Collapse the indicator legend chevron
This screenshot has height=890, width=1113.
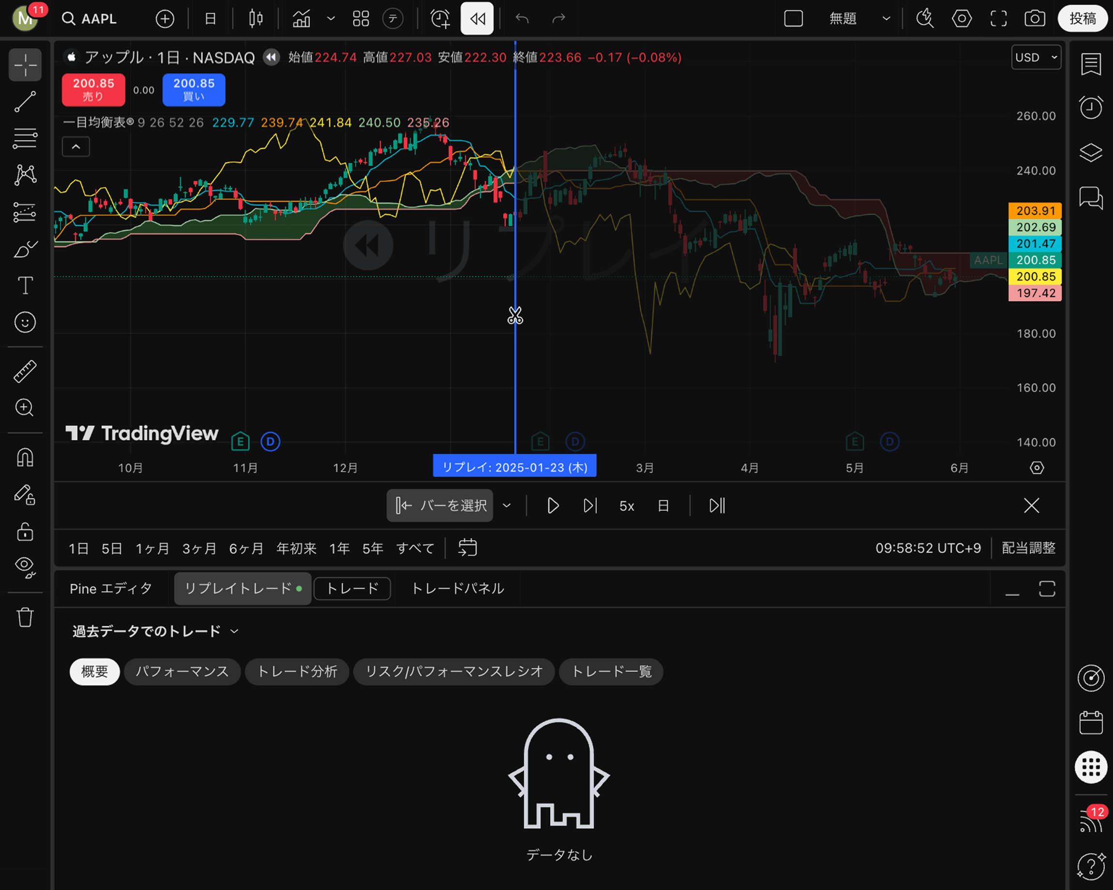76,147
